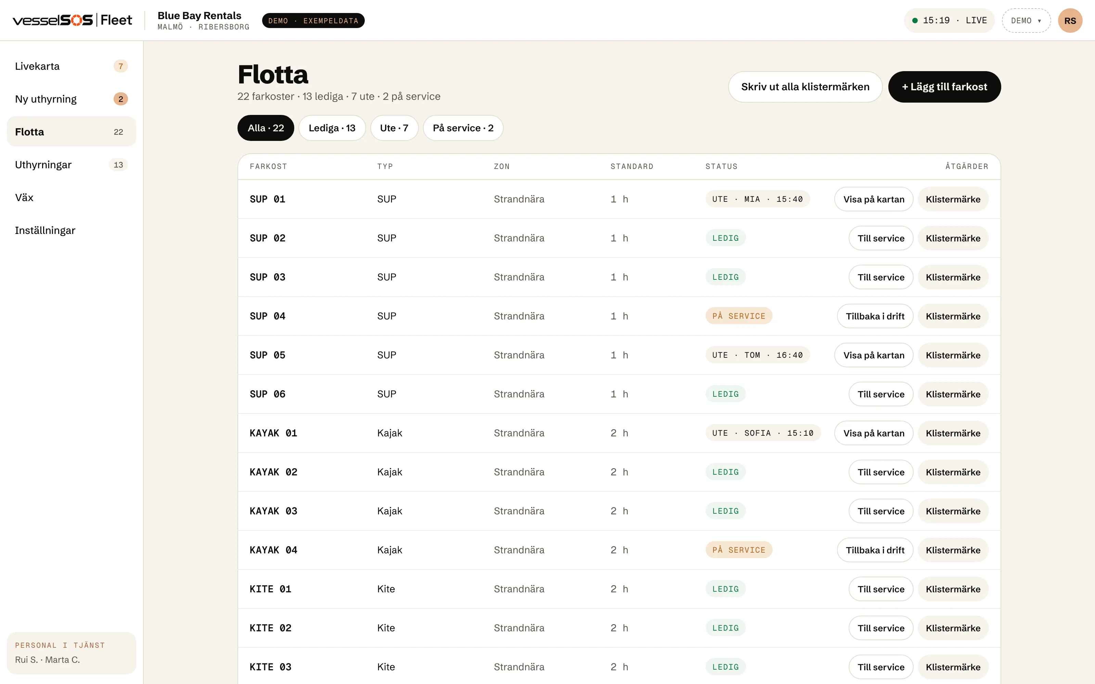Send KITE 03 Till service
The width and height of the screenshot is (1095, 684).
(881, 667)
